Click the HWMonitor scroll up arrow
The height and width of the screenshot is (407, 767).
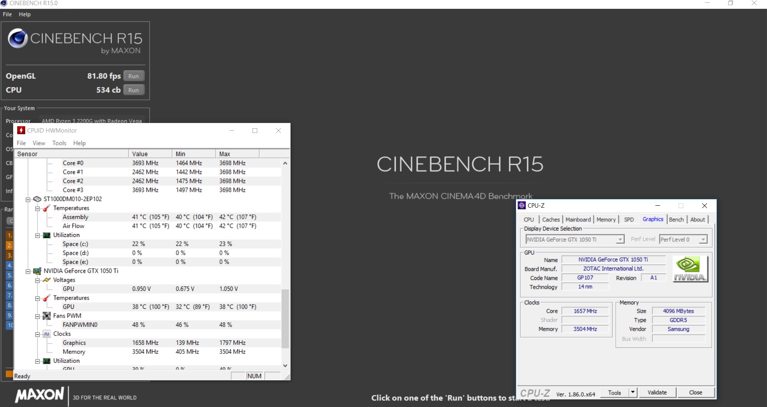click(x=285, y=163)
